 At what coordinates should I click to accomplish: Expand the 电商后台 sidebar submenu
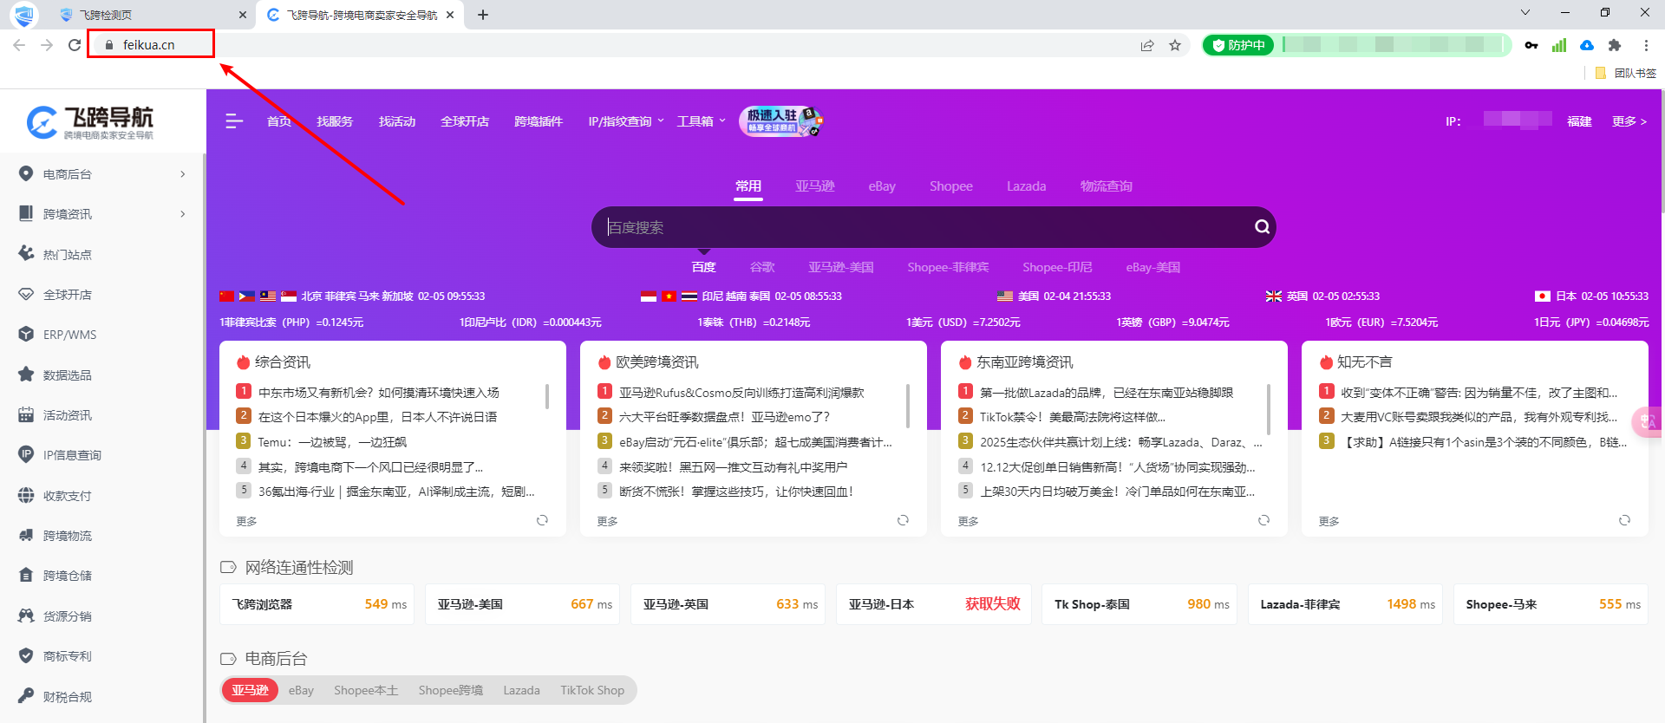pos(182,174)
